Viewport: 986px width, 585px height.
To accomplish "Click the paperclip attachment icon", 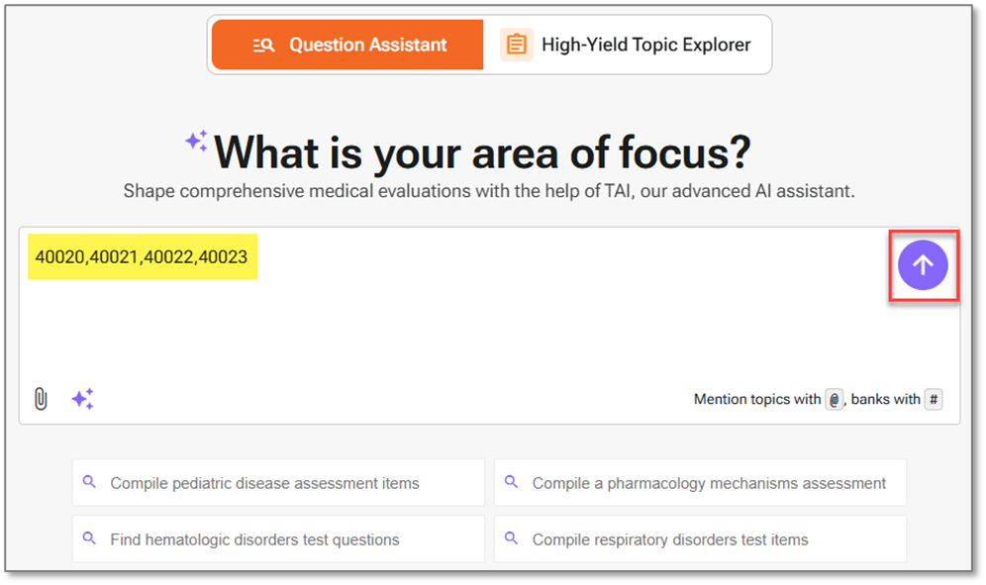I will [41, 399].
